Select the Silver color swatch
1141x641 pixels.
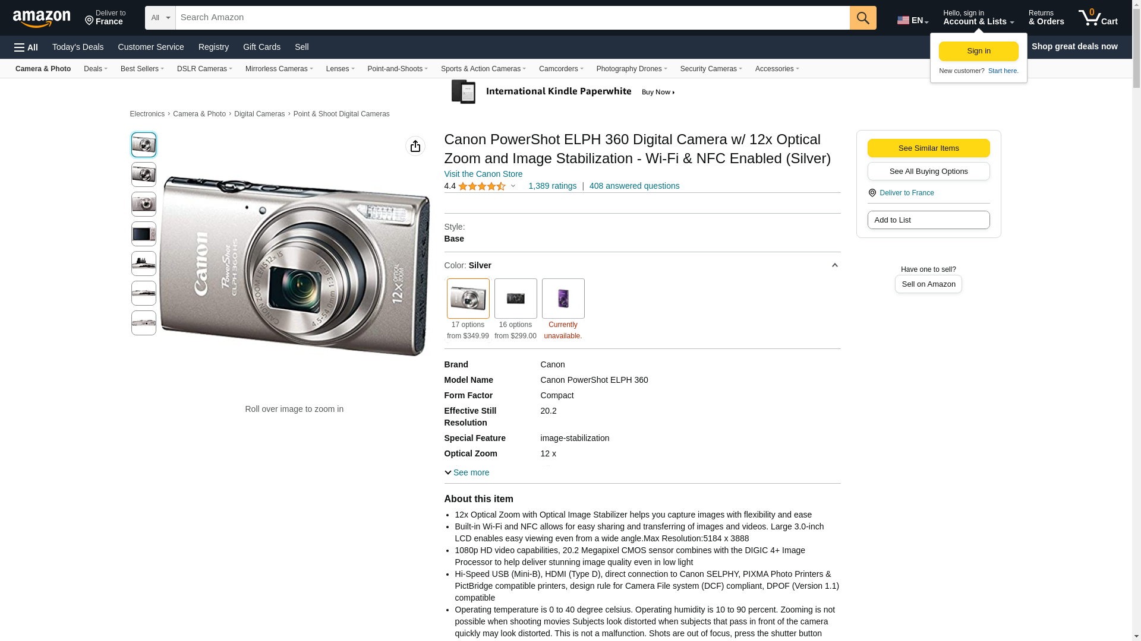point(468,299)
